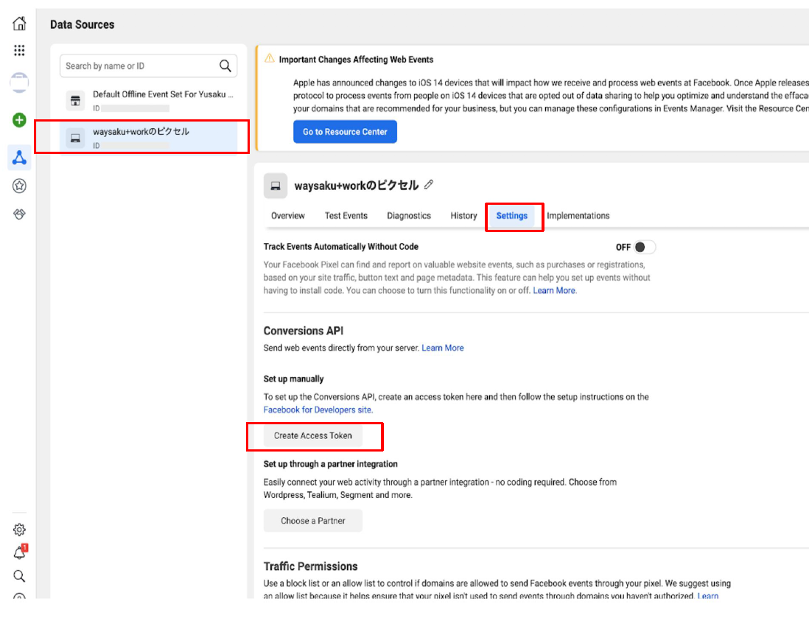
Task: Click the green plus connect data sources icon
Action: [19, 120]
